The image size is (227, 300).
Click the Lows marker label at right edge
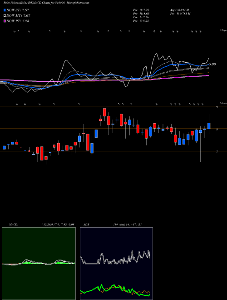coord(223,103)
